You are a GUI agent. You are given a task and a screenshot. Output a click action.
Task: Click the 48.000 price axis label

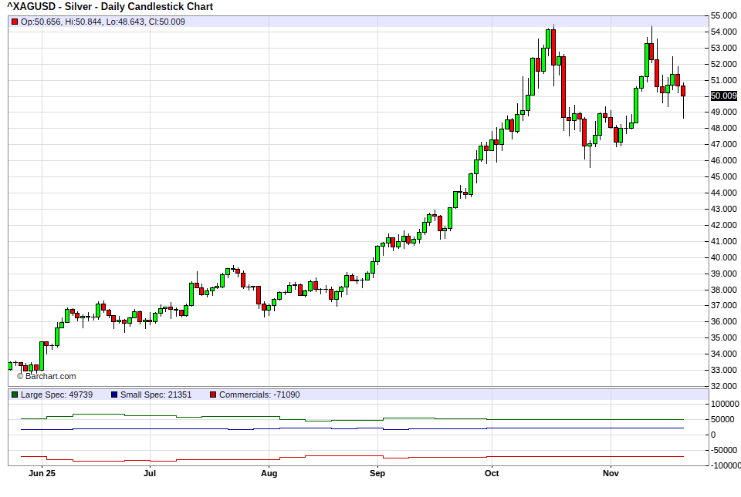(x=723, y=128)
